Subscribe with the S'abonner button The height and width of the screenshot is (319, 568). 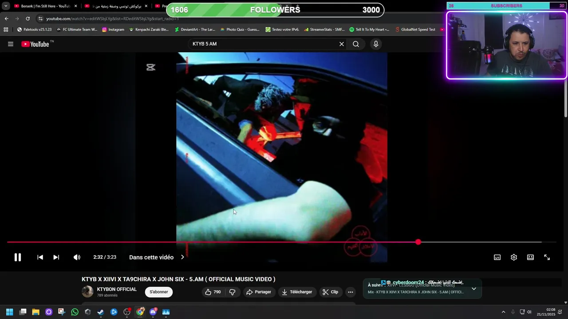coord(159,292)
